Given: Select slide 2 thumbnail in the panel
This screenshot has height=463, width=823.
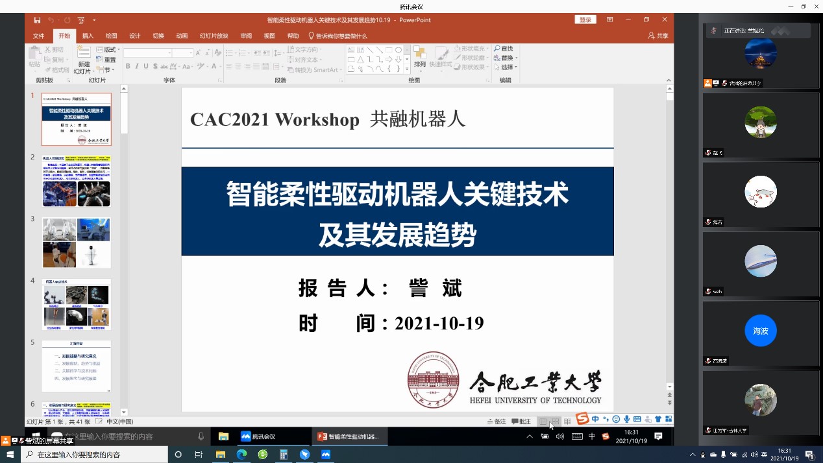Looking at the screenshot, I should click(76, 181).
